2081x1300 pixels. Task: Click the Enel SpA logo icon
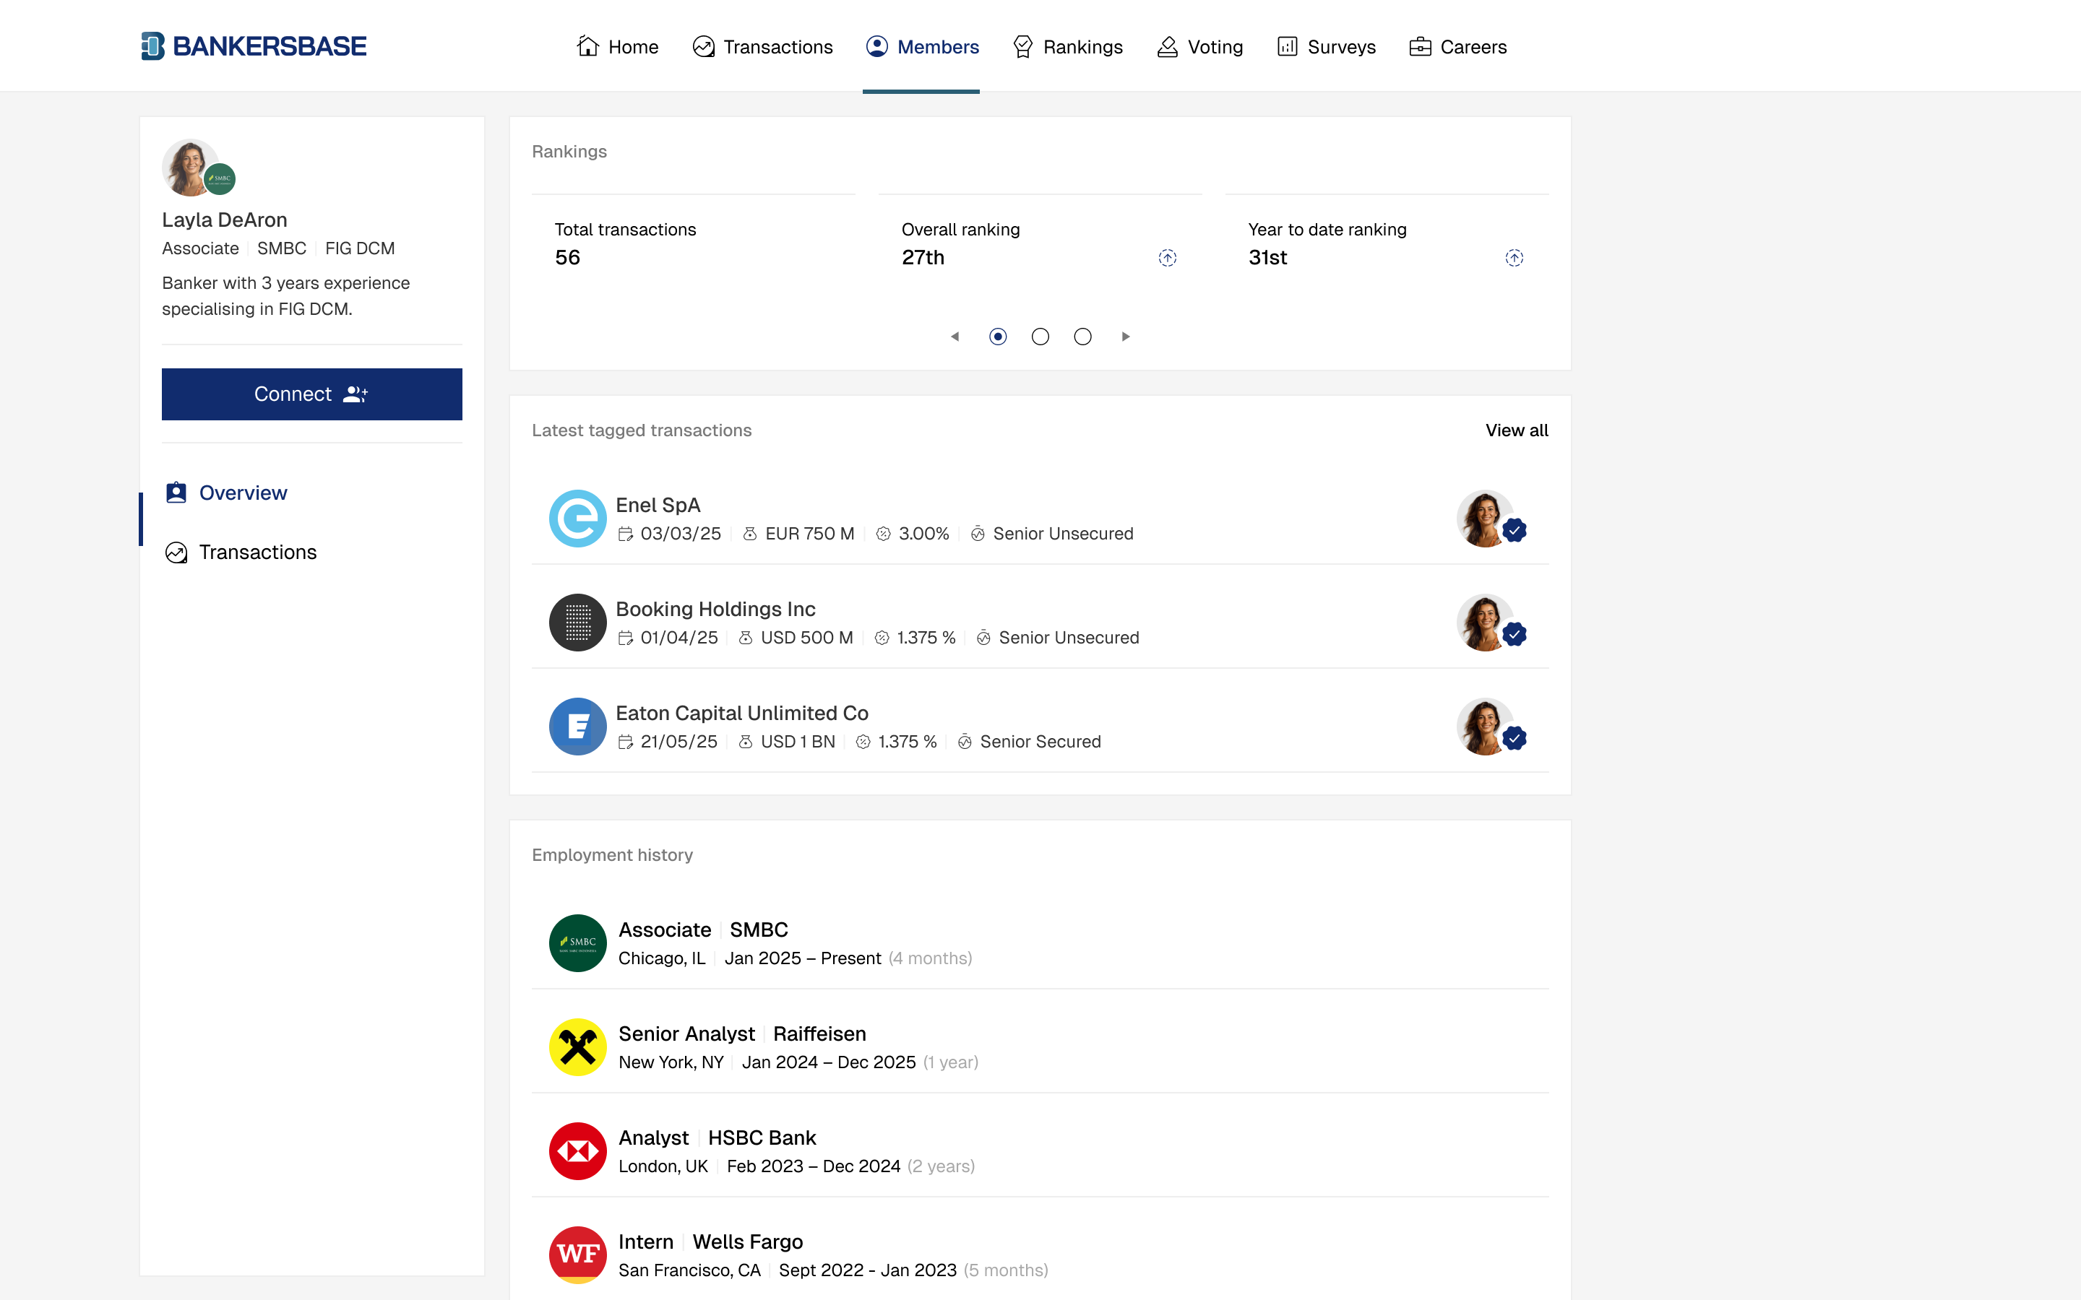click(x=578, y=519)
